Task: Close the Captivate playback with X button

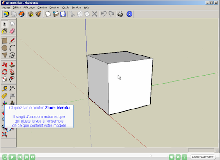Action: [x=178, y=157]
